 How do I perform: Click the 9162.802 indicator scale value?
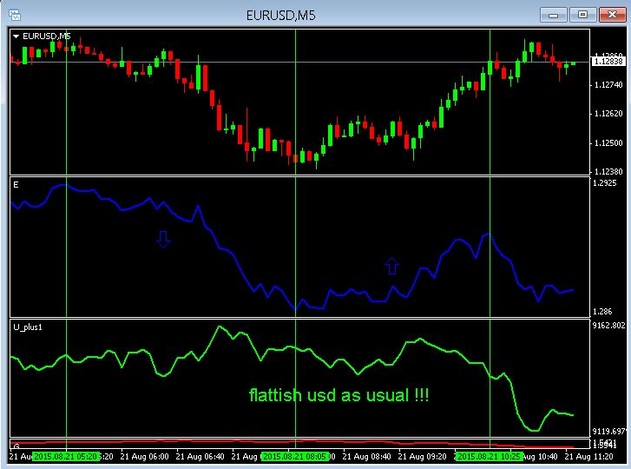608,326
